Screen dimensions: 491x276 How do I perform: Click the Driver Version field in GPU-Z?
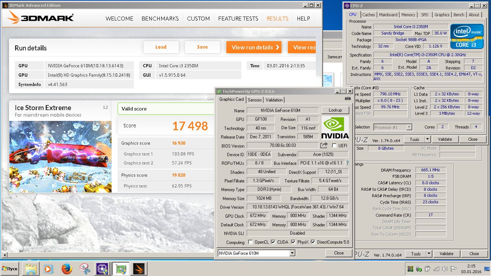click(x=297, y=207)
